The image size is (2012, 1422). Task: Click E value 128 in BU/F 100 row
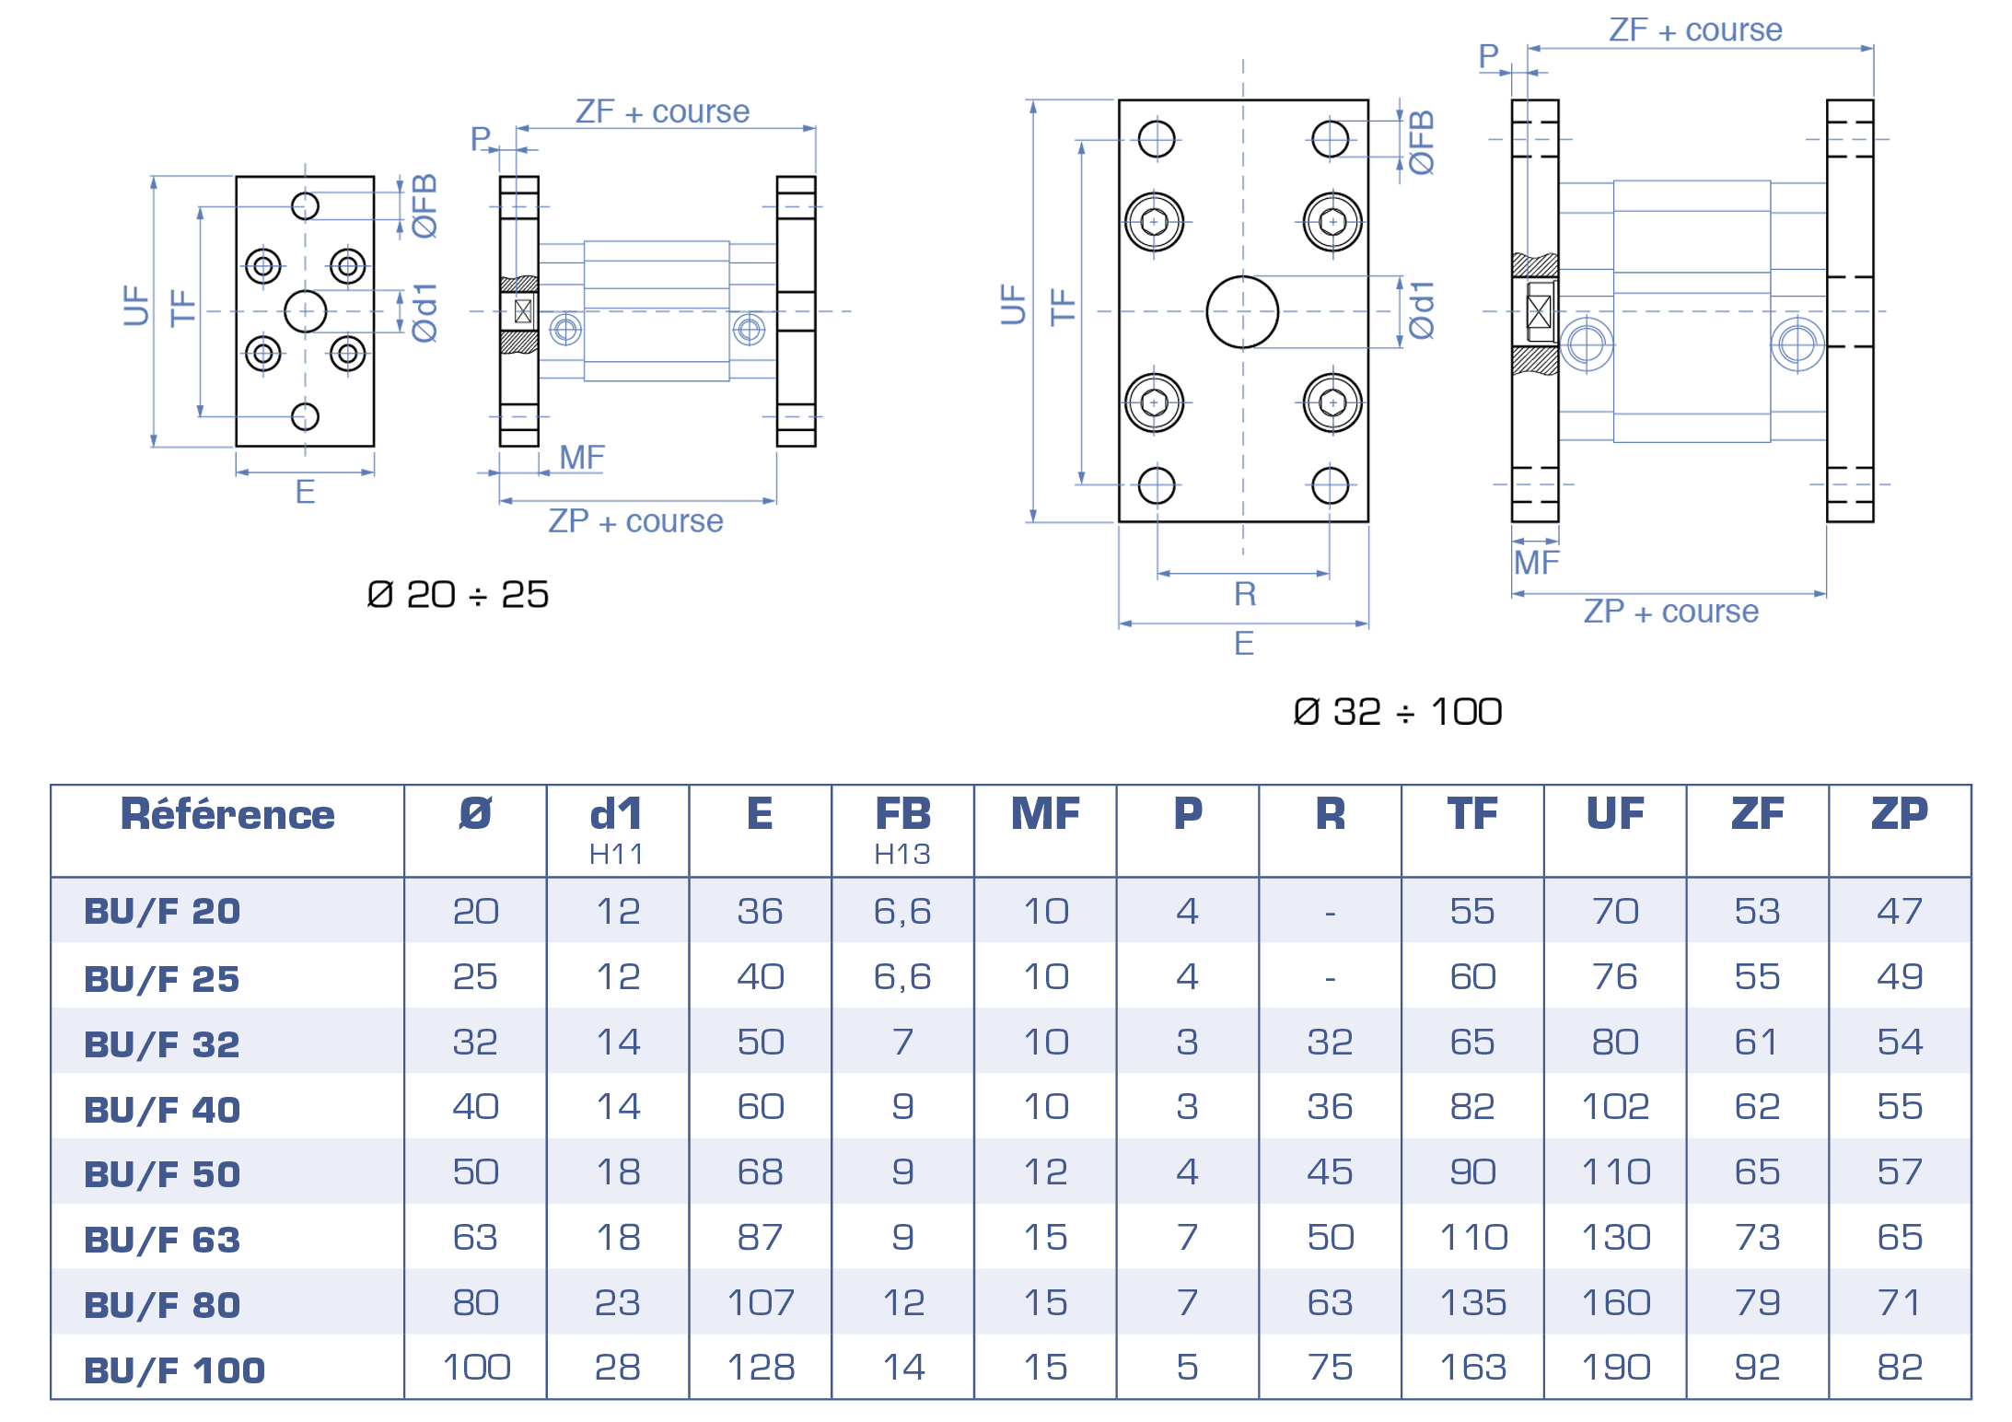pos(760,1367)
